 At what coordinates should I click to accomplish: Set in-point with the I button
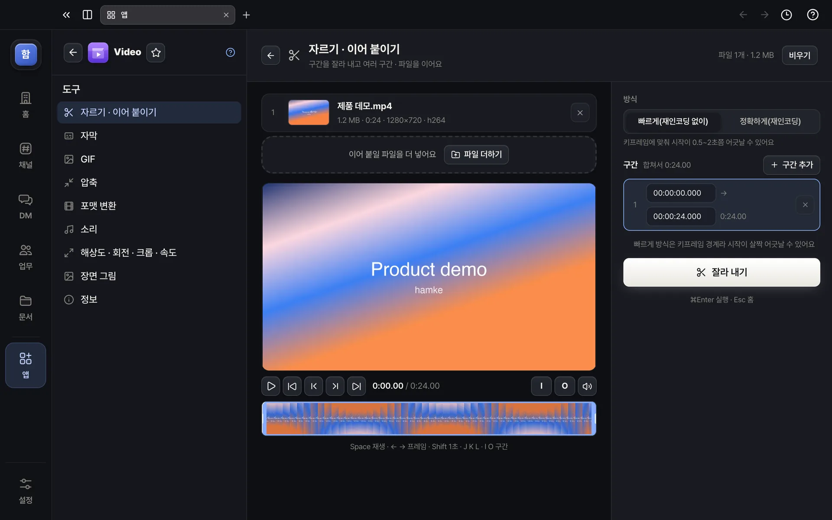541,386
